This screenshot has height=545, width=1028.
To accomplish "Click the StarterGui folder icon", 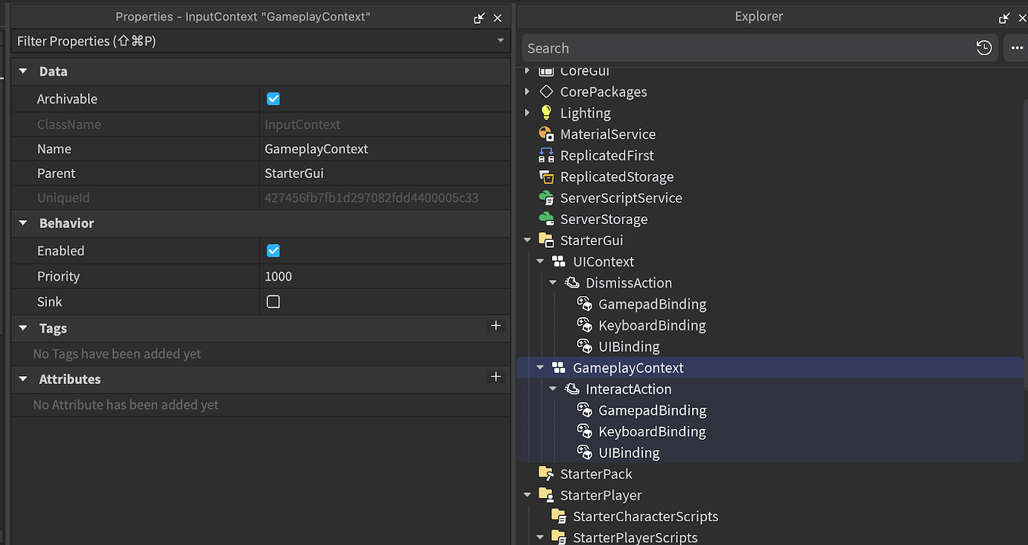I will point(546,240).
